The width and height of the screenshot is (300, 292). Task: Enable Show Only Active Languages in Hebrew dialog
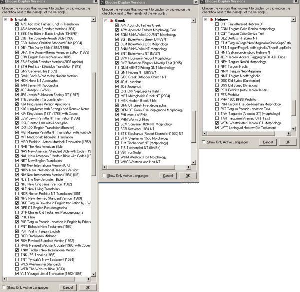pyautogui.click(x=204, y=142)
